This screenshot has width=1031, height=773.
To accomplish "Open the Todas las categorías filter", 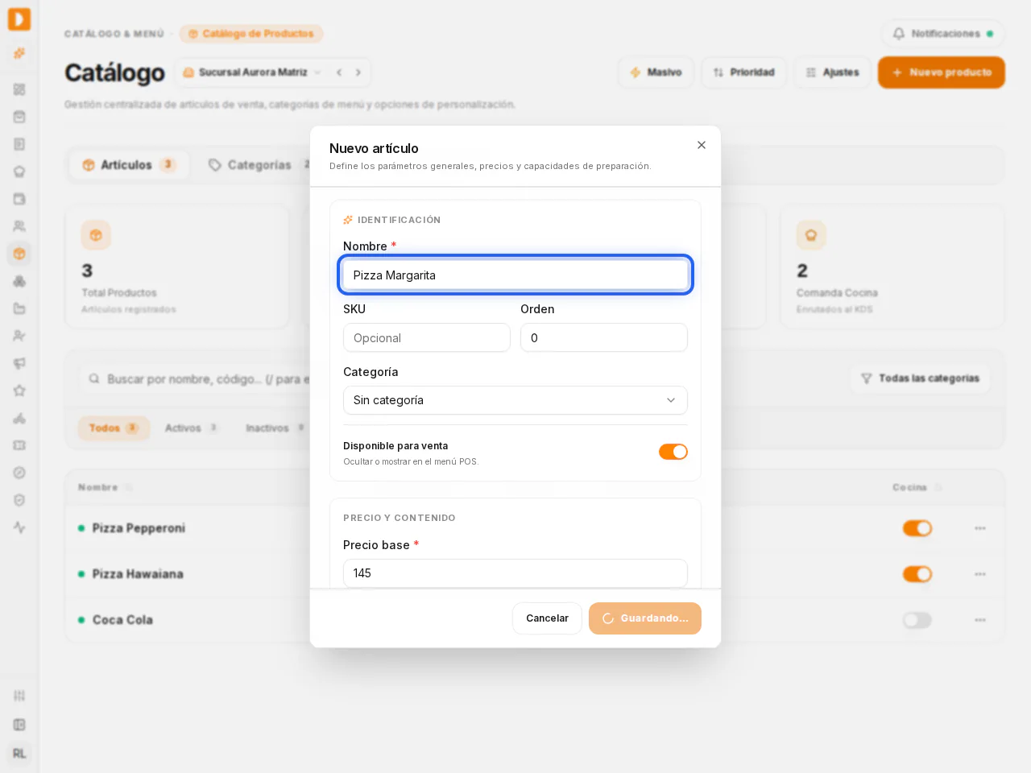I will [x=921, y=378].
